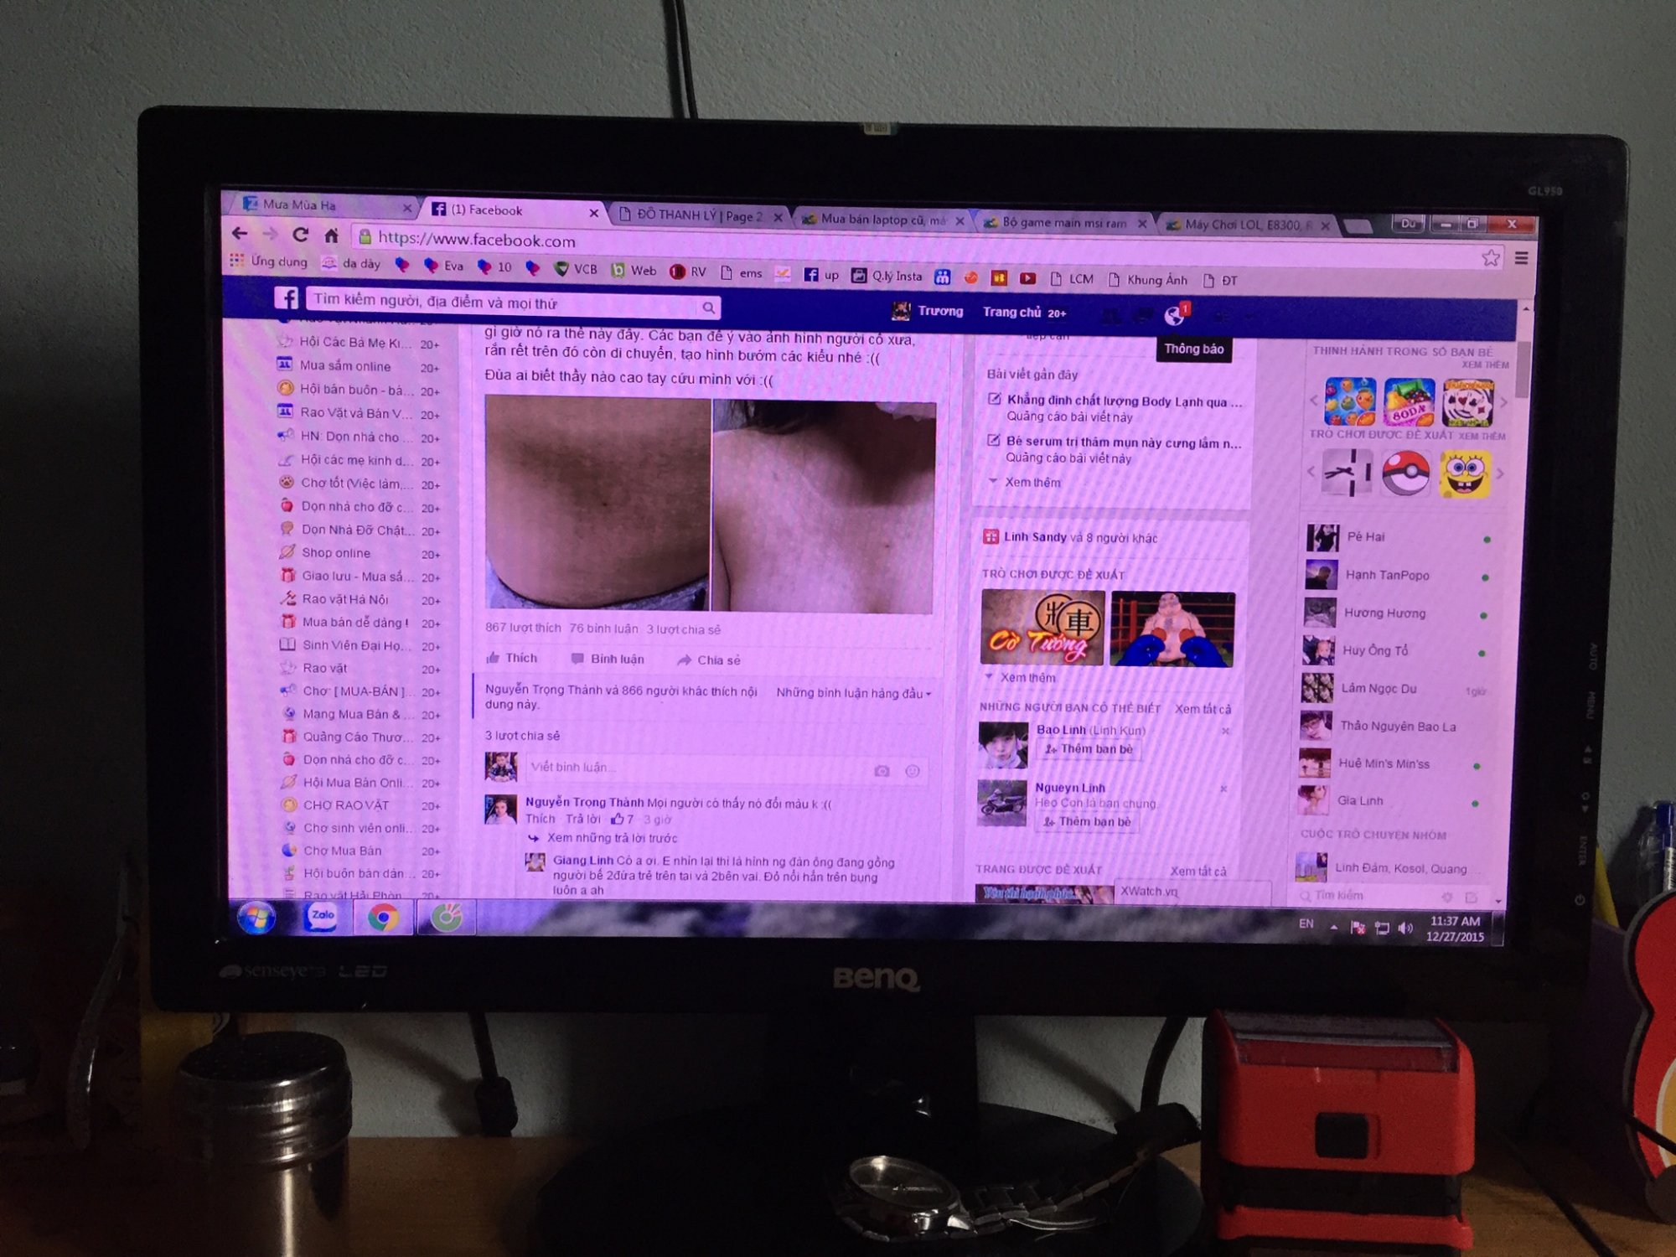Open the Trang chủ link

[1011, 312]
